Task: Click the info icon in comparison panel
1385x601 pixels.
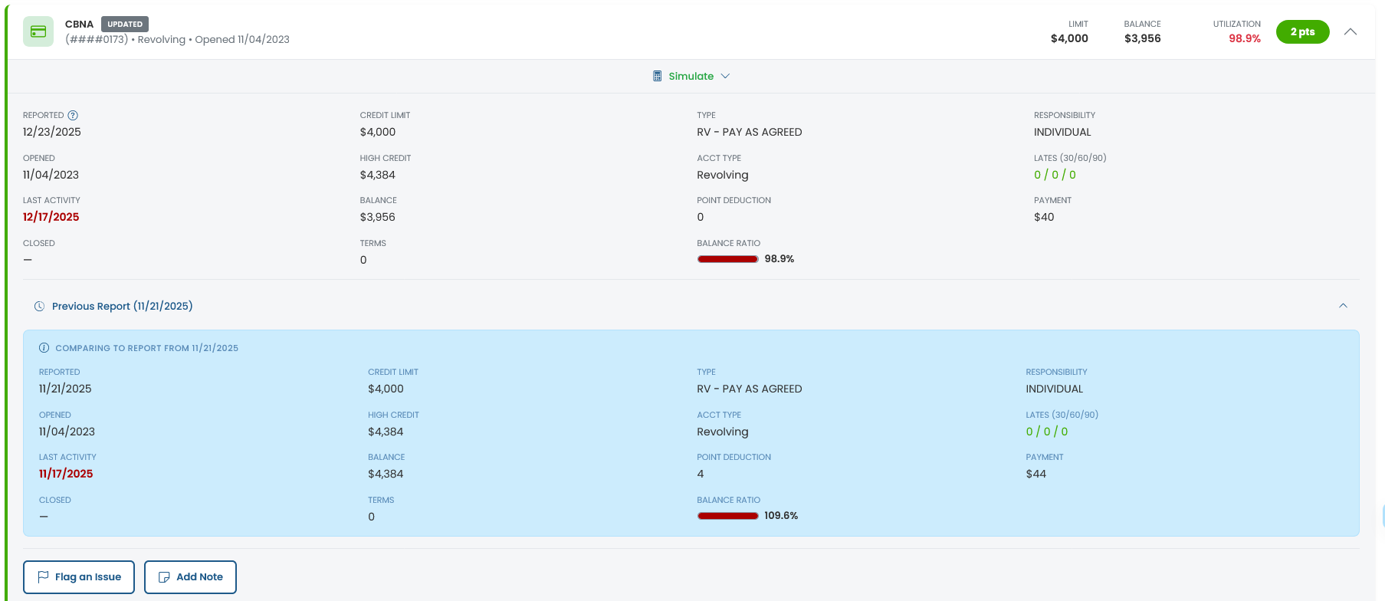Action: 44,348
